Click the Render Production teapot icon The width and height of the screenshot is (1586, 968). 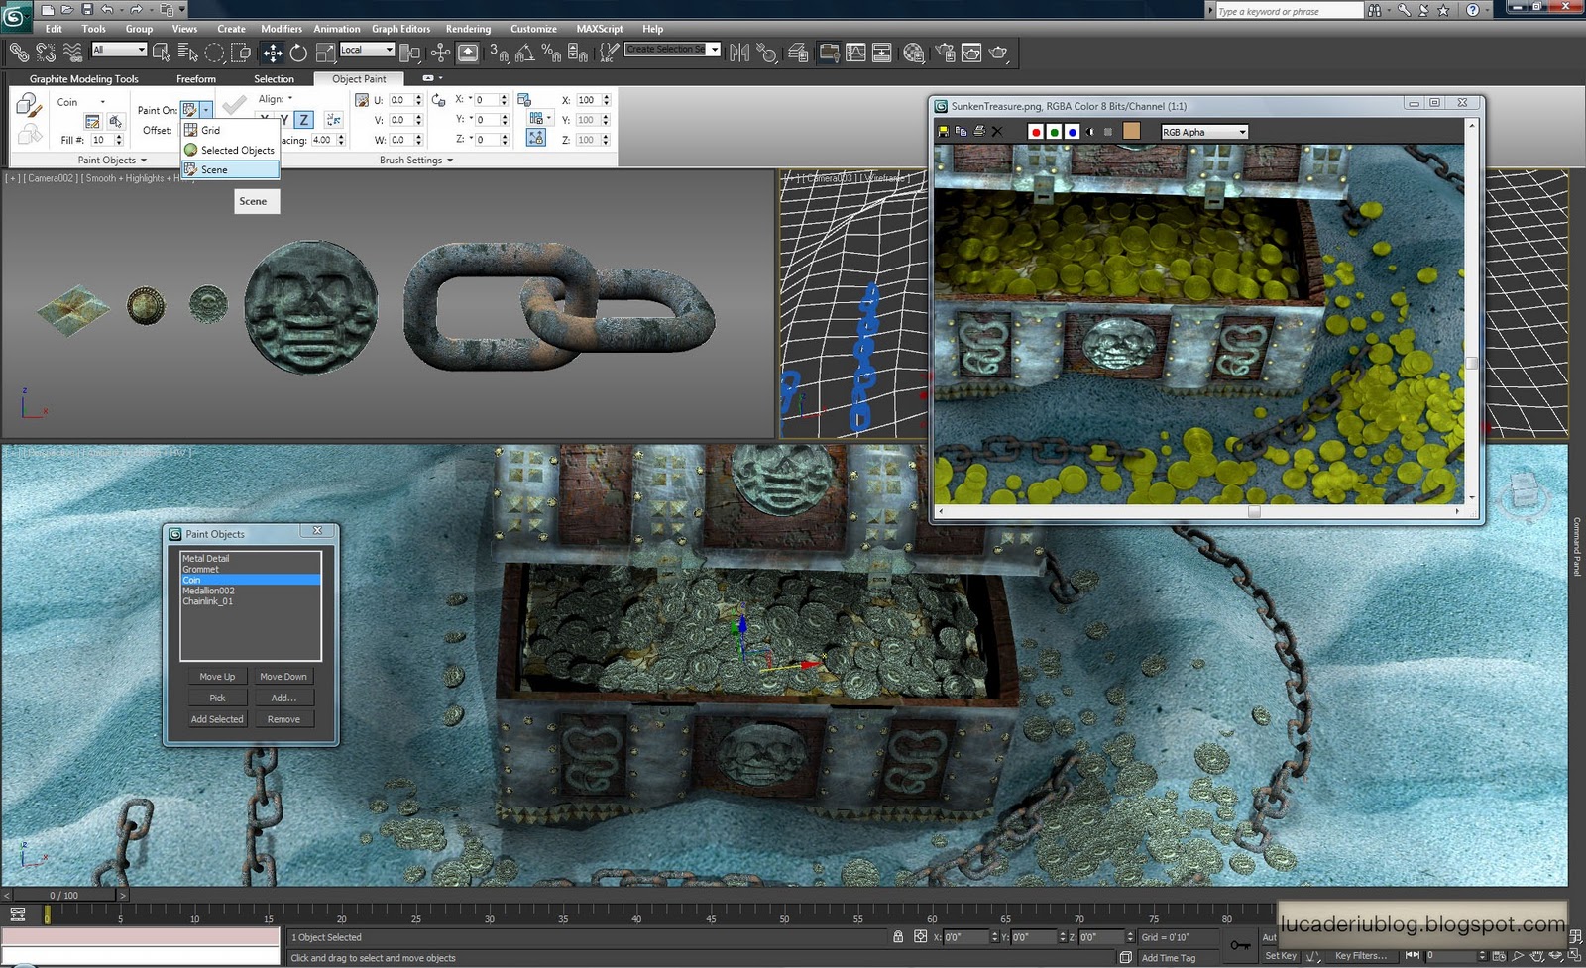tap(998, 54)
